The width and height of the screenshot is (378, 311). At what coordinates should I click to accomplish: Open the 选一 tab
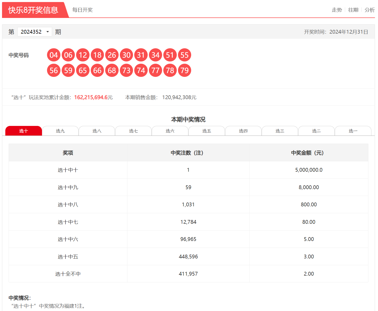pos(353,131)
